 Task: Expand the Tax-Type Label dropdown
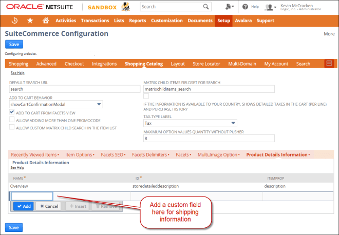click(x=233, y=123)
